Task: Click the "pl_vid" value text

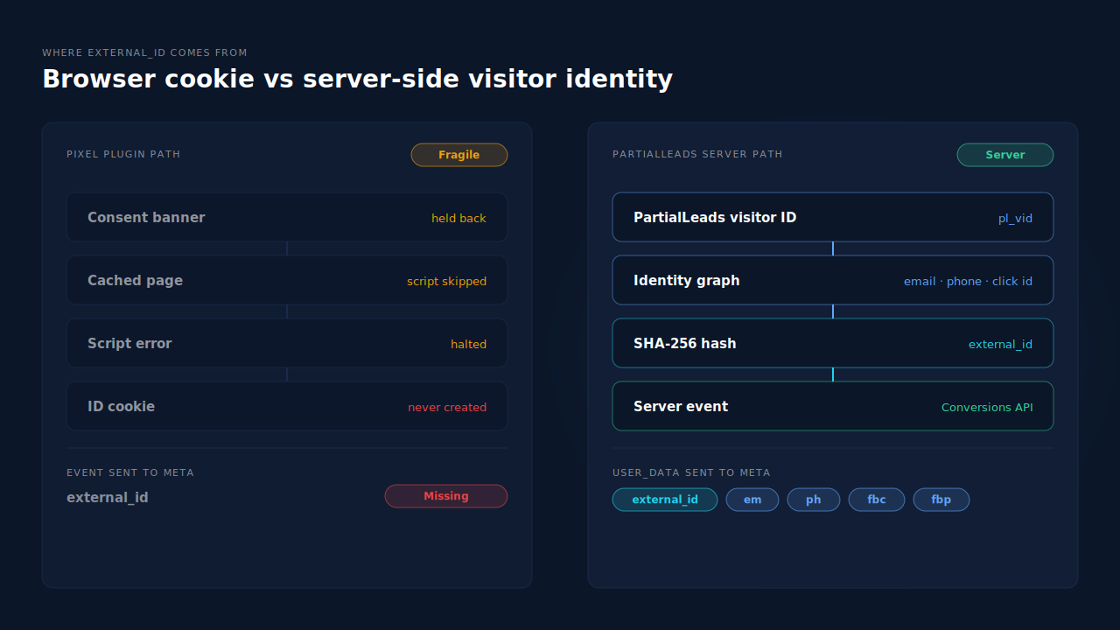Action: point(1015,219)
